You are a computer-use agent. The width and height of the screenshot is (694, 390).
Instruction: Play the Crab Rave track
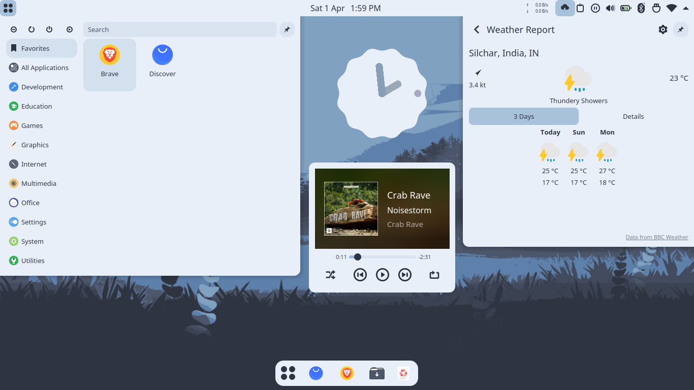383,275
